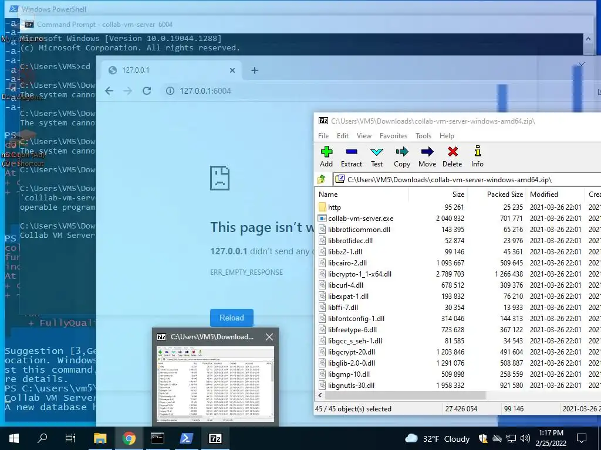Click Reload button on Chrome error page
This screenshot has height=450, width=601.
[231, 318]
